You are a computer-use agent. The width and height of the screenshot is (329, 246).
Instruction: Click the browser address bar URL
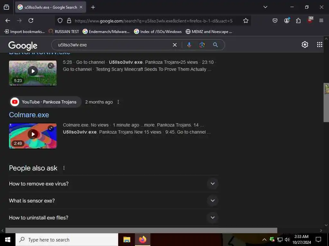[154, 21]
